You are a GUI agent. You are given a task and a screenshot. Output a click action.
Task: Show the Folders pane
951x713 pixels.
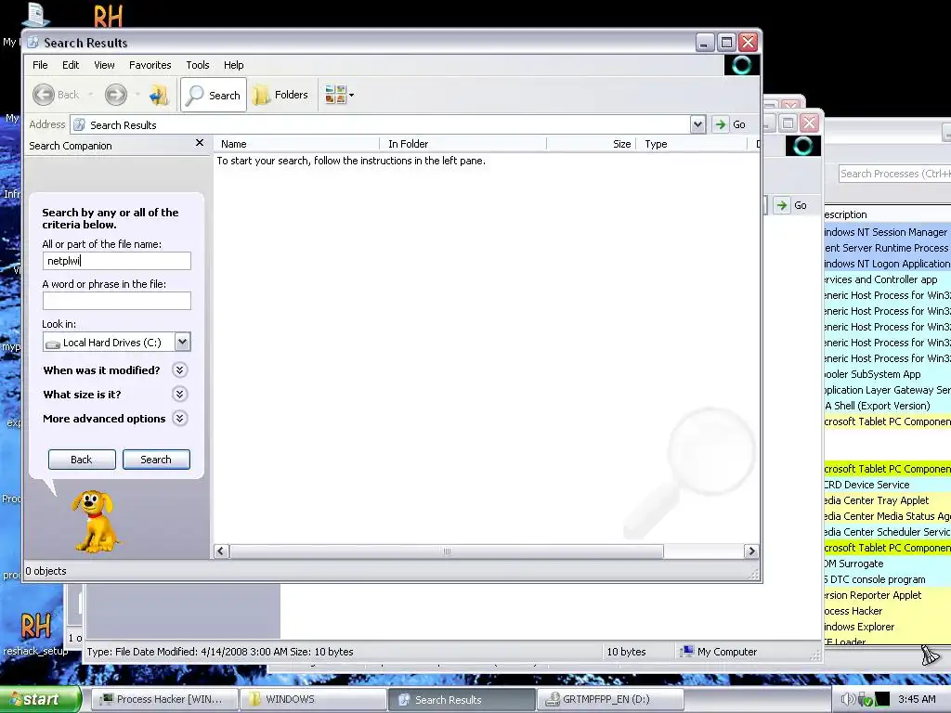point(280,96)
